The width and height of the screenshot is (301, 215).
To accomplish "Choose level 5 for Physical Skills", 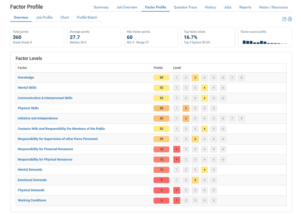I will (x=214, y=108).
